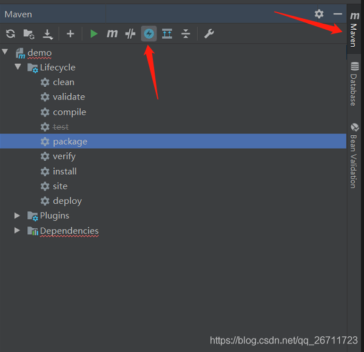Select the Plugins folder row
Screen dimensions: 364x352
point(173,215)
